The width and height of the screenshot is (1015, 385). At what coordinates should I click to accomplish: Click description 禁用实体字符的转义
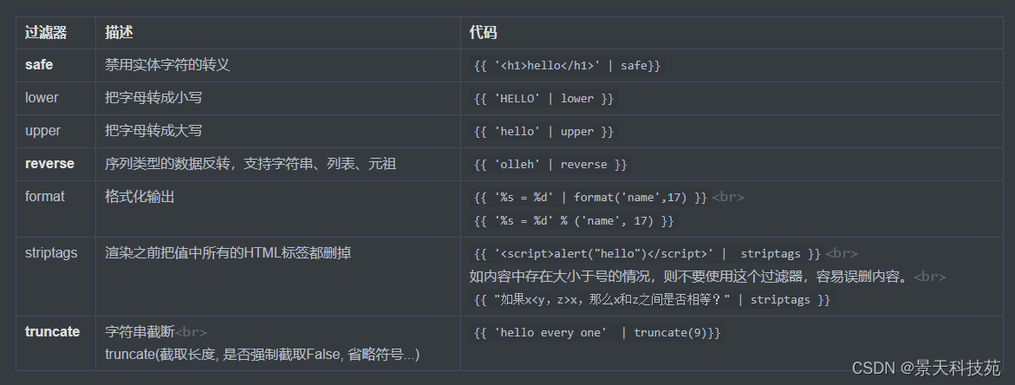(167, 65)
